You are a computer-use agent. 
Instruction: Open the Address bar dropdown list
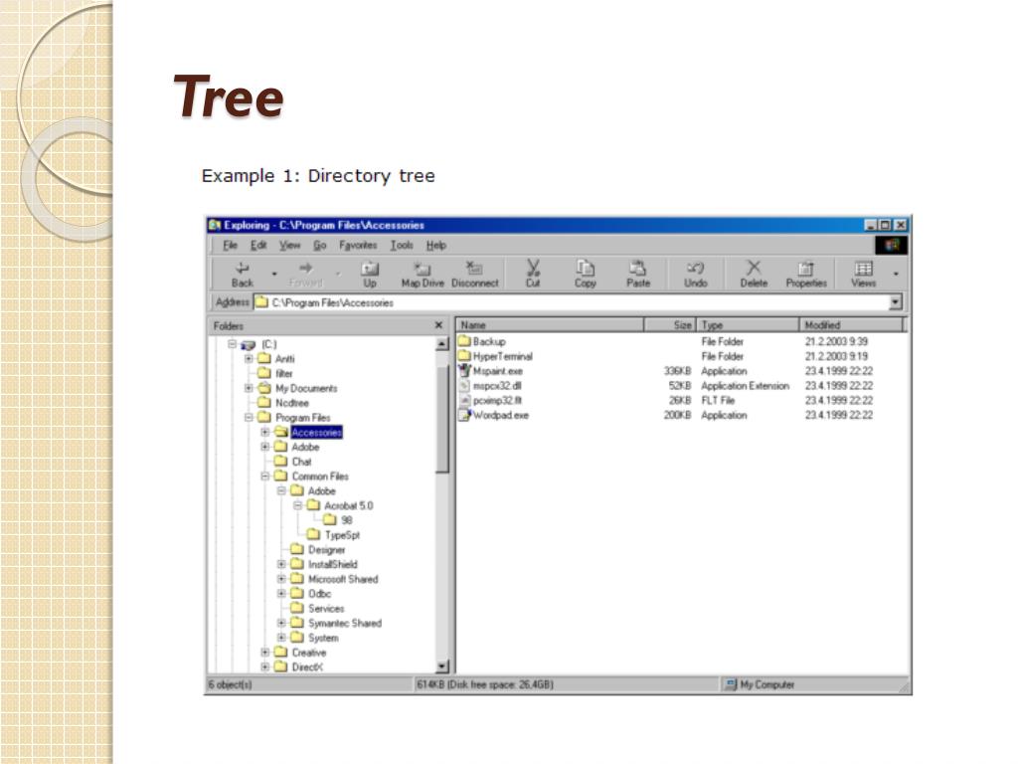point(895,302)
